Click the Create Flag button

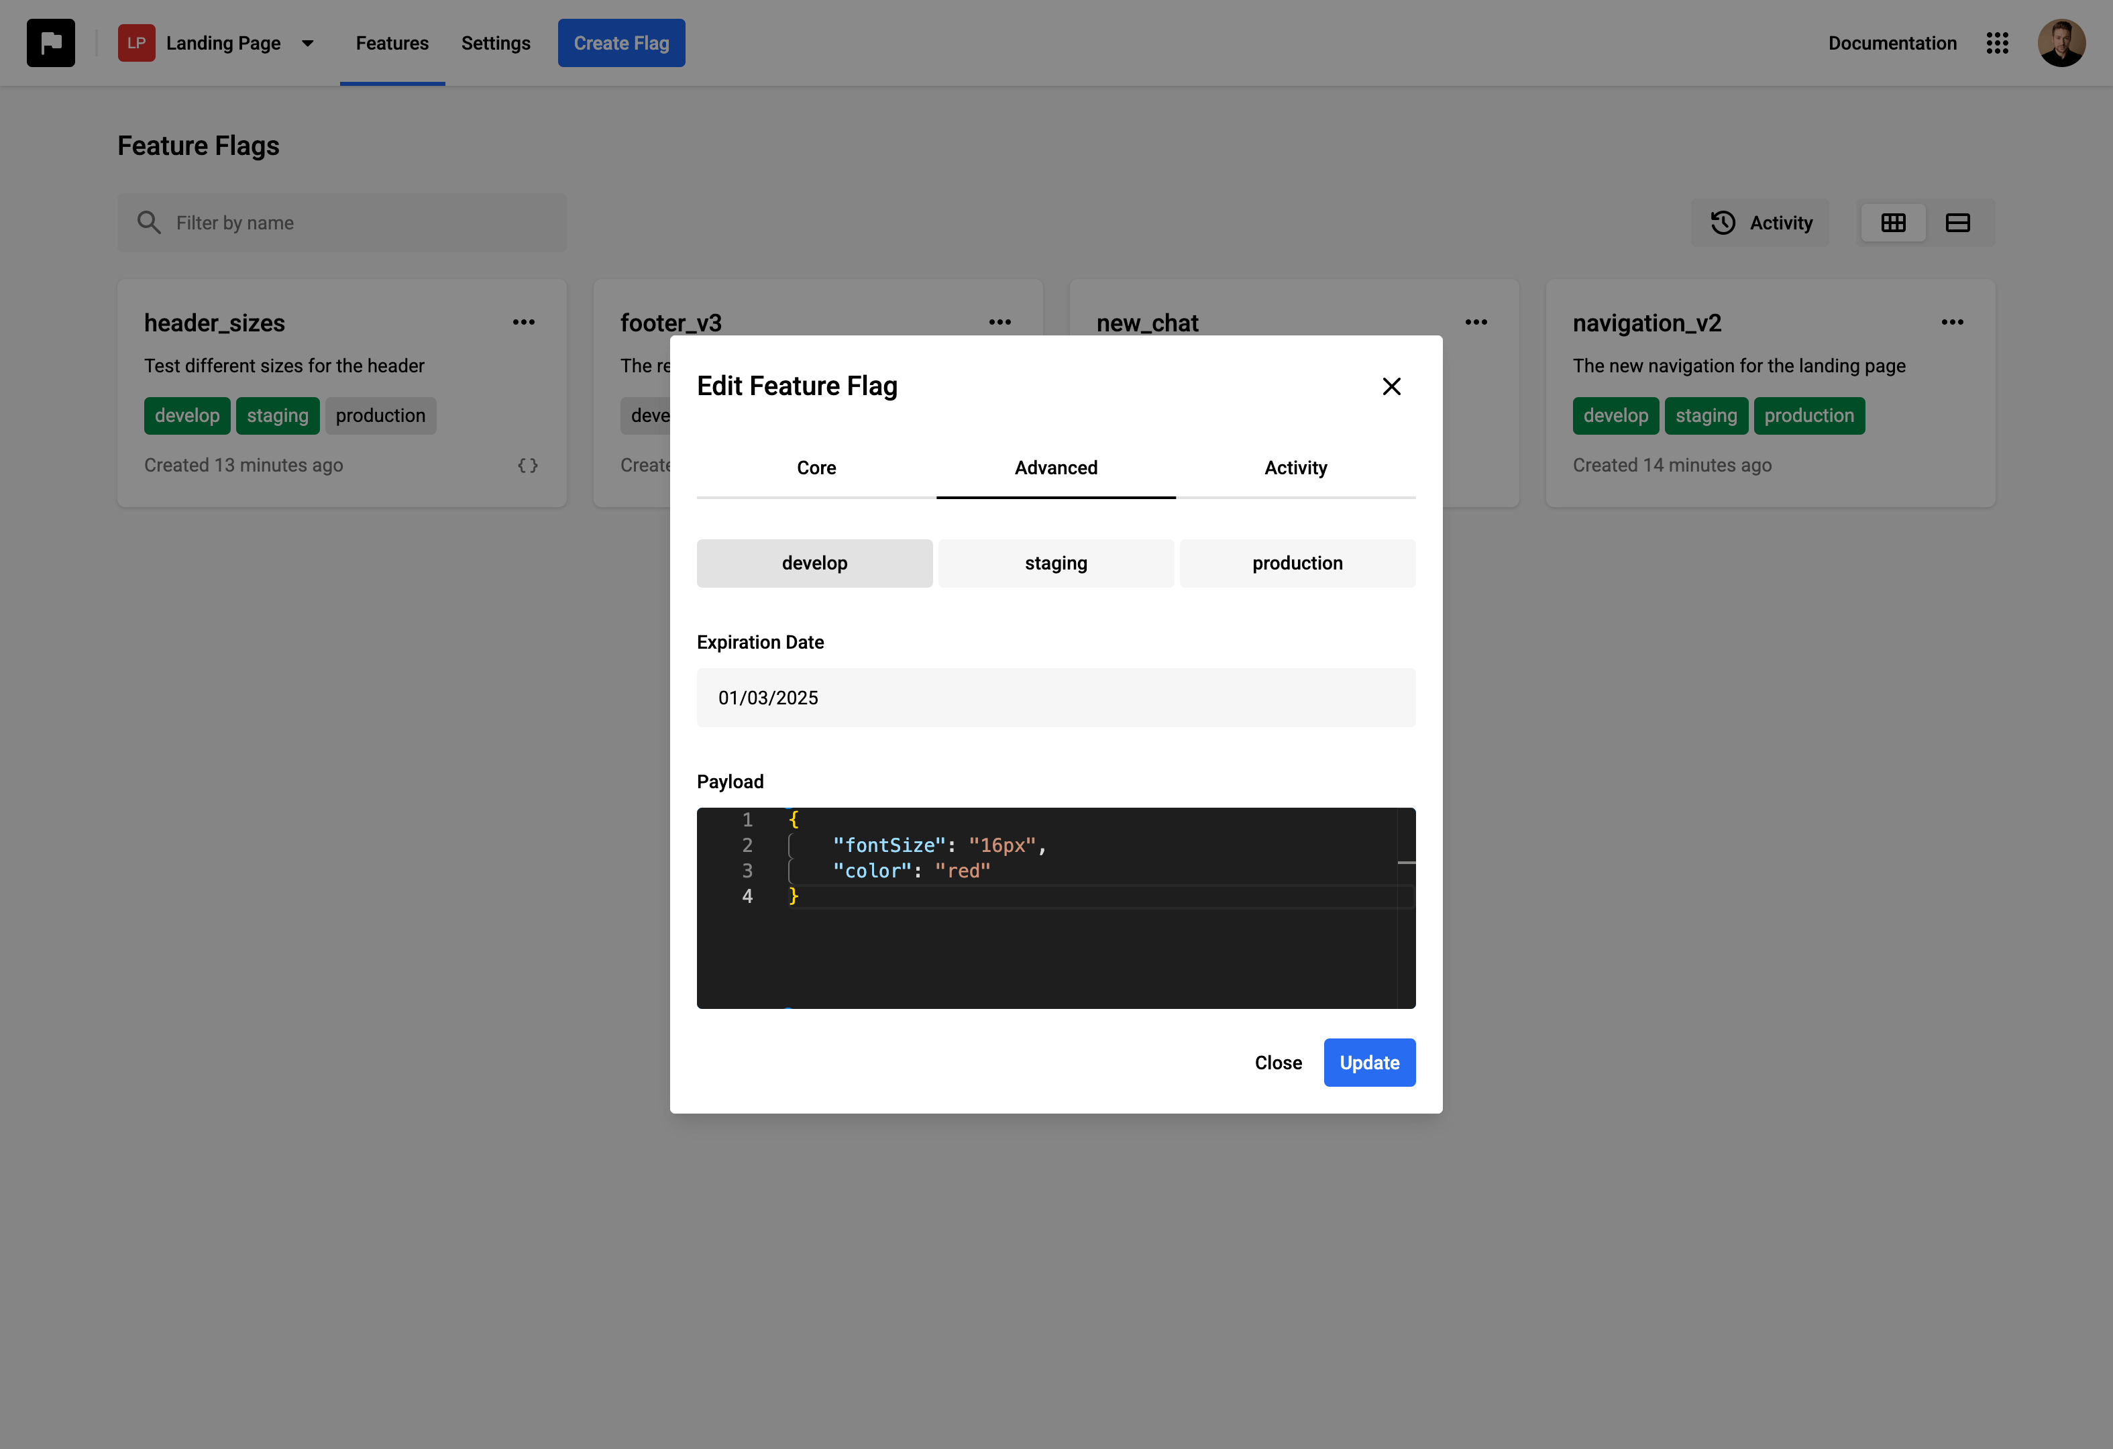622,43
